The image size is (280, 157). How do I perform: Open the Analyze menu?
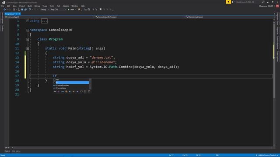click(66, 6)
